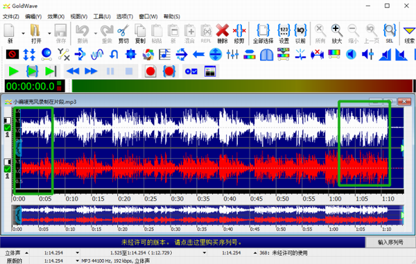Click the blue arch-shaped effect icon
This screenshot has width=416, height=264.
point(266,54)
